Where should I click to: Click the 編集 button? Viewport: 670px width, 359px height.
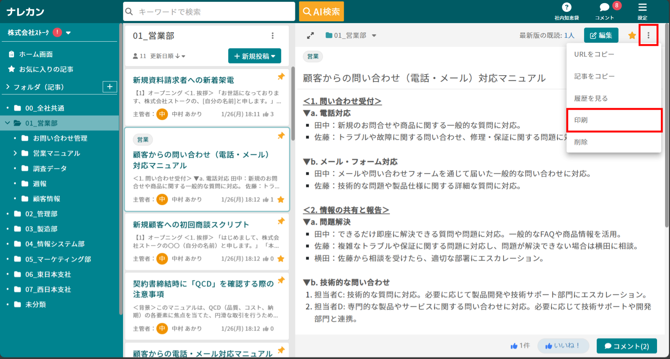601,35
